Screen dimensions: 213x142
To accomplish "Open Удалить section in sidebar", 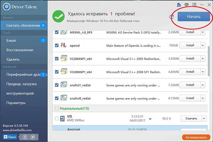I will tap(24, 59).
